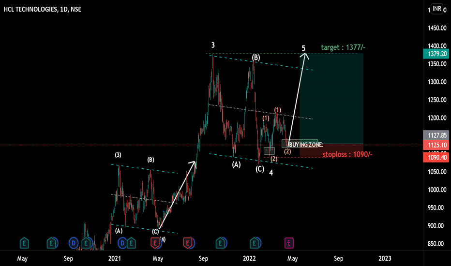The height and width of the screenshot is (266, 451).
Task: Click the BUYING ZONE label
Action: tap(306, 145)
